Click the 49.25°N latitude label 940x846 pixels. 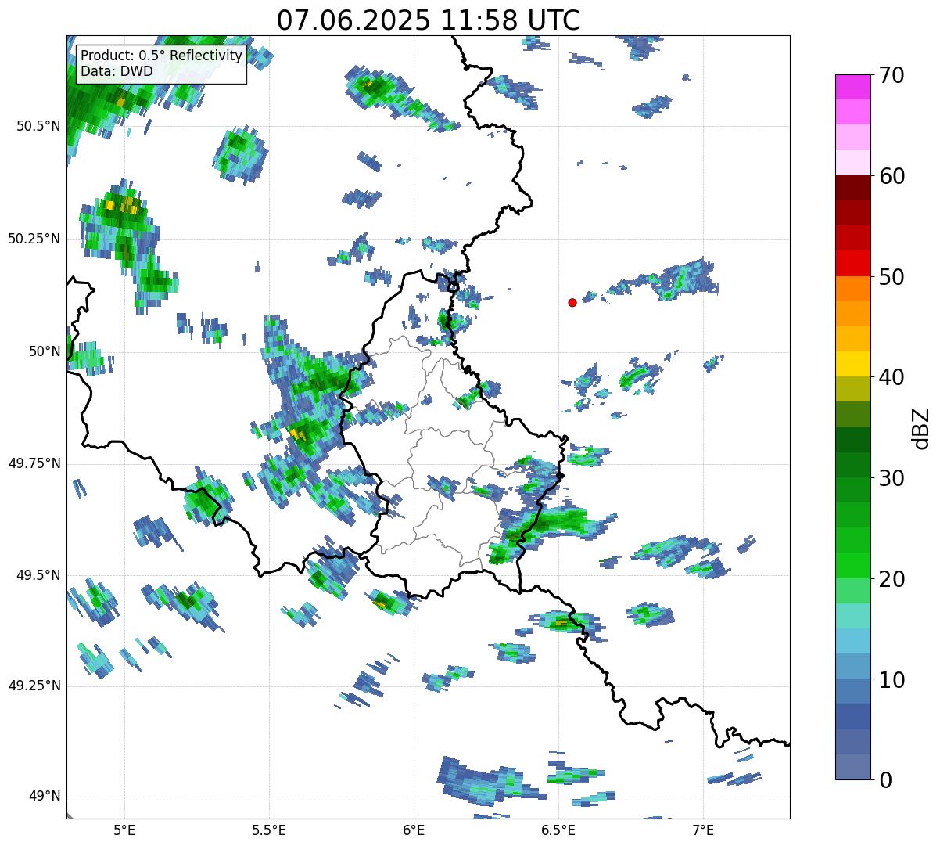click(34, 686)
